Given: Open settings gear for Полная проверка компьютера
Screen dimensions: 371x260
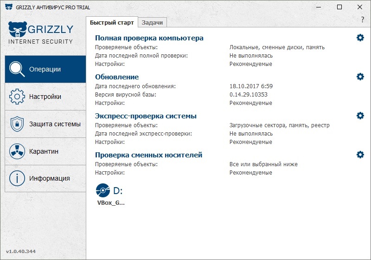Looking at the screenshot, I should [x=360, y=38].
